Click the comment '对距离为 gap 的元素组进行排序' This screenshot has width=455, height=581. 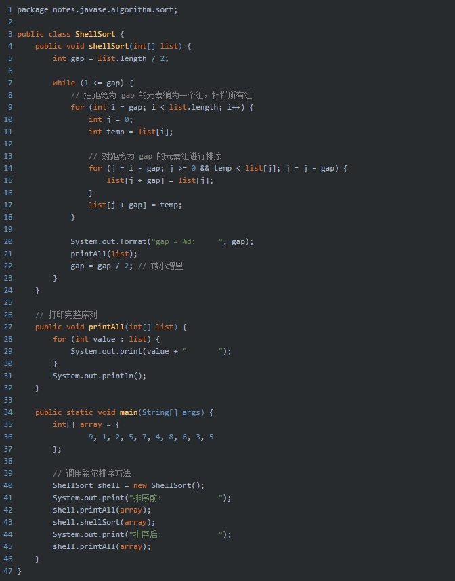pos(162,157)
